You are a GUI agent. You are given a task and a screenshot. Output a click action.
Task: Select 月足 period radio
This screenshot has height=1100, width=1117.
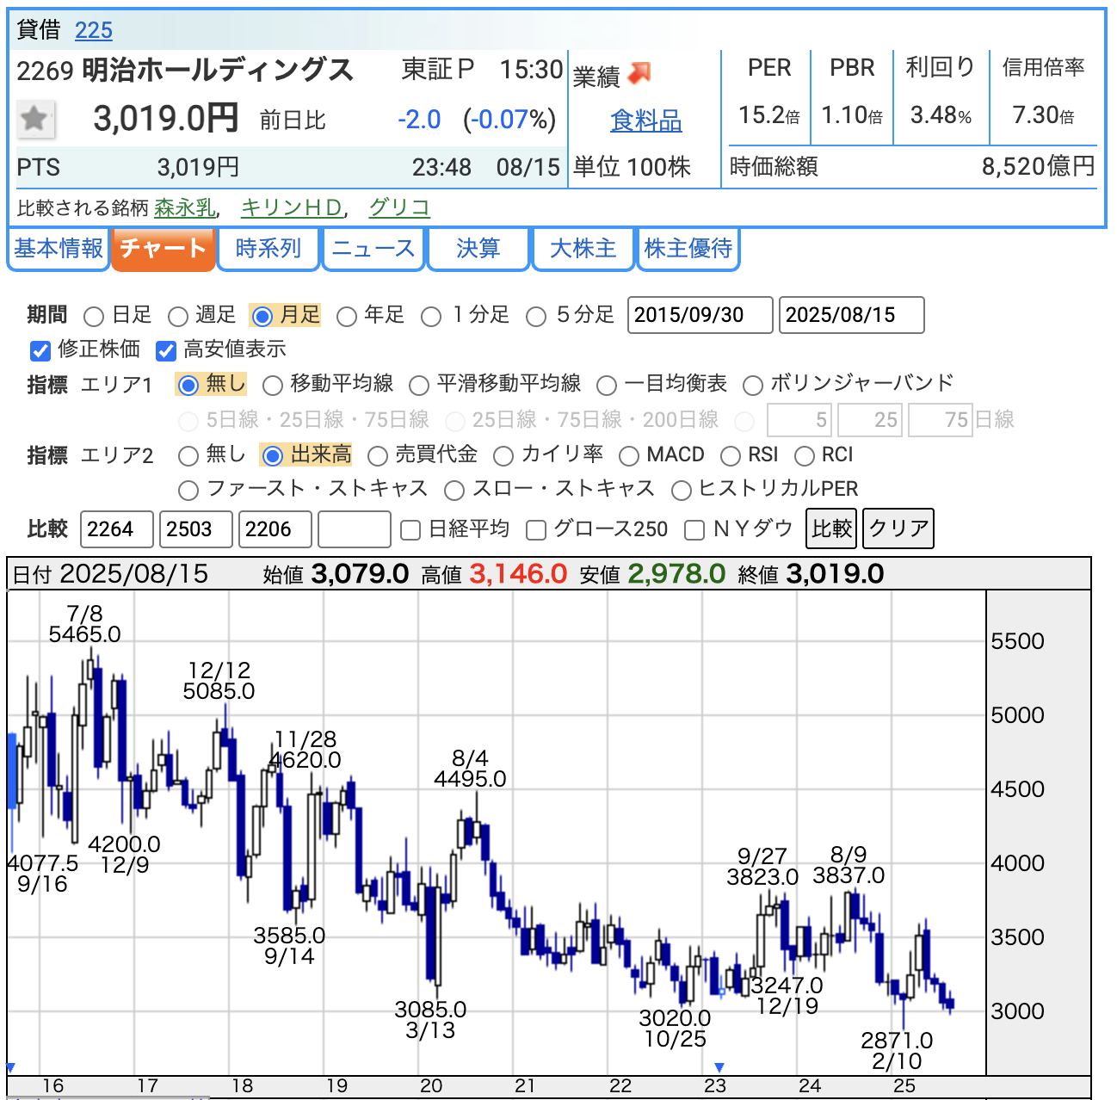coord(262,317)
